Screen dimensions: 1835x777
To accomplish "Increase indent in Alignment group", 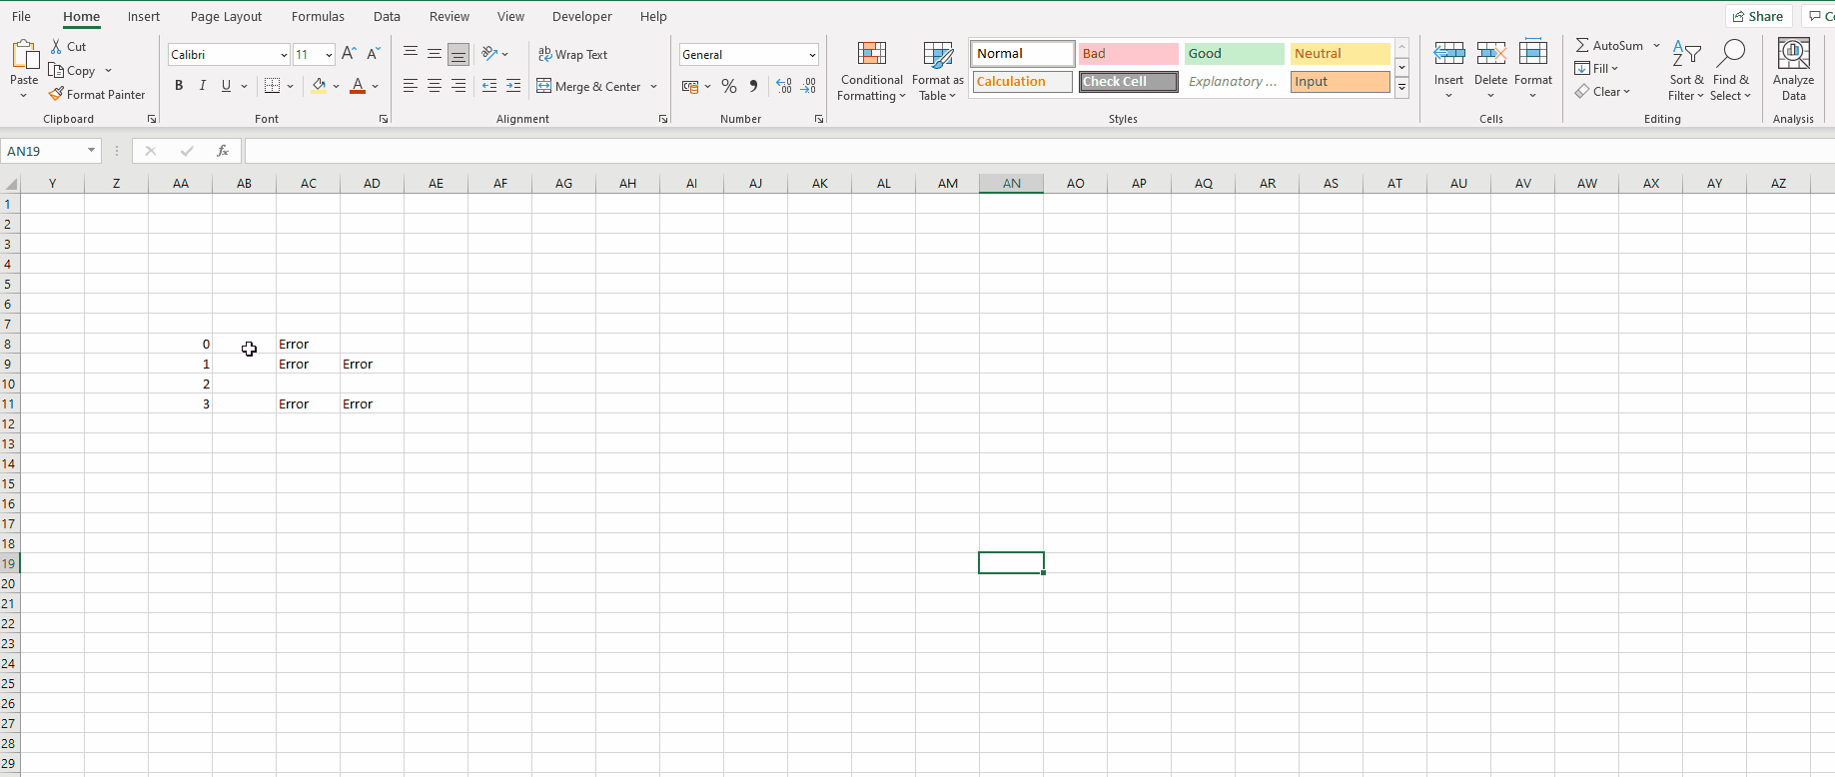I will 513,86.
